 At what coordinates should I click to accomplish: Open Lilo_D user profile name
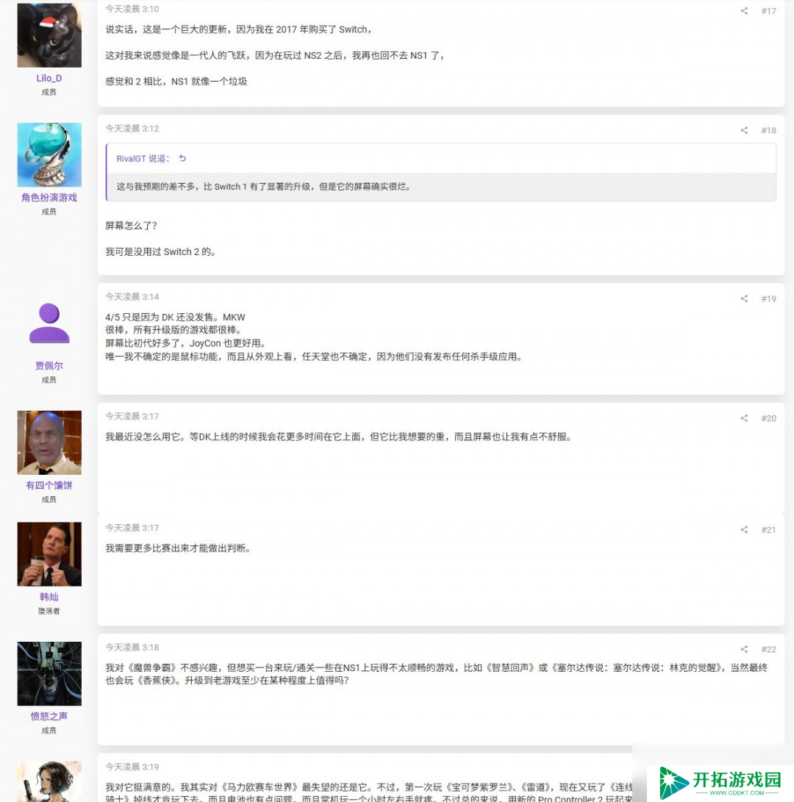click(49, 78)
